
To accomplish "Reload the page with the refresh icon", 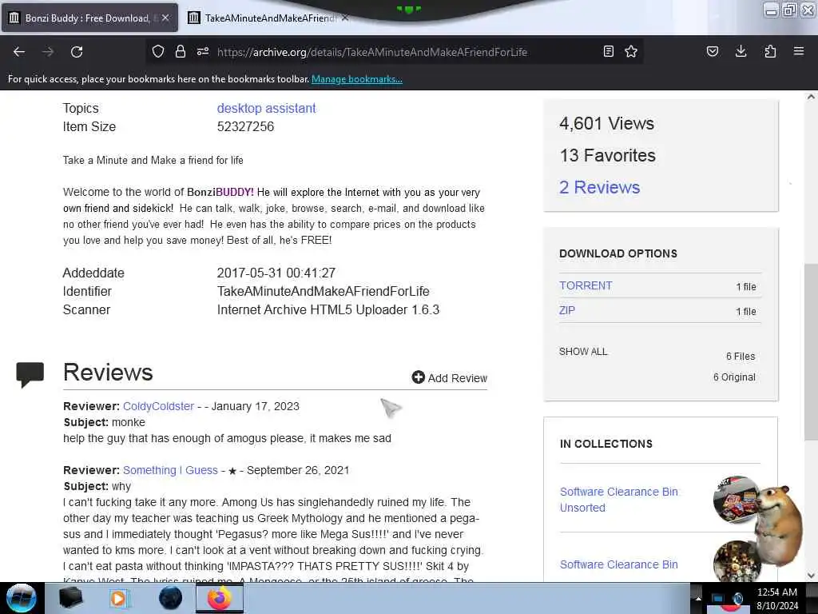I will click(77, 52).
